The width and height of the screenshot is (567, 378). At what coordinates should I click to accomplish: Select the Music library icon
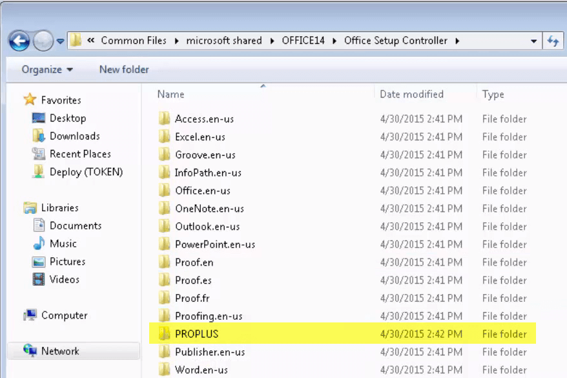39,244
